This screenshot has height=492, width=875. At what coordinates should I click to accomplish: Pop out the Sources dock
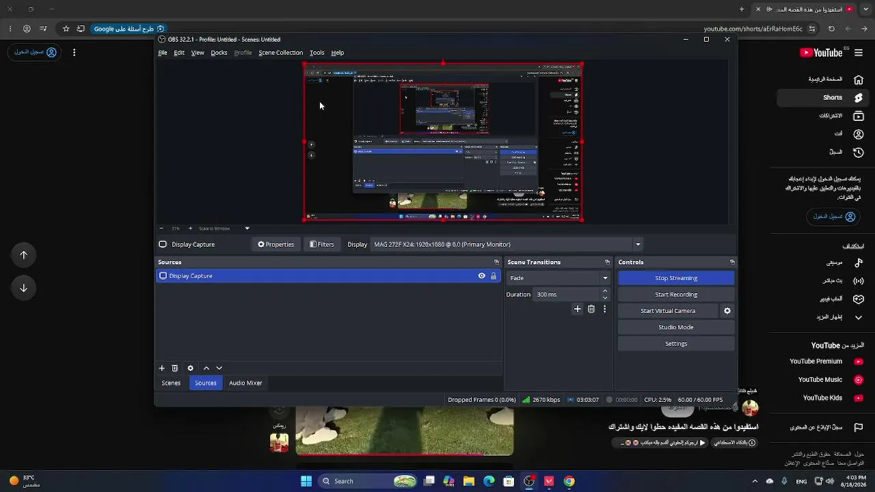pyautogui.click(x=497, y=262)
